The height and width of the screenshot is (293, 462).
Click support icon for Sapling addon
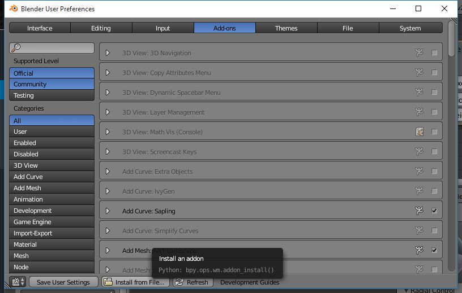pos(419,211)
